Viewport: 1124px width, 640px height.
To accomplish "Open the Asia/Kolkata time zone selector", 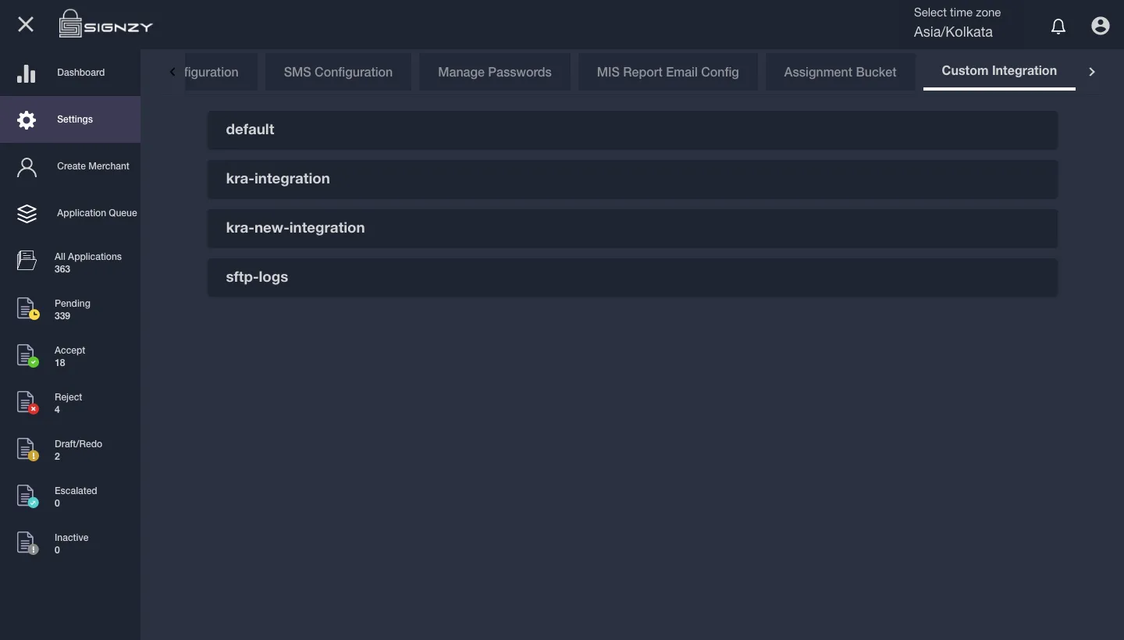I will coord(953,33).
